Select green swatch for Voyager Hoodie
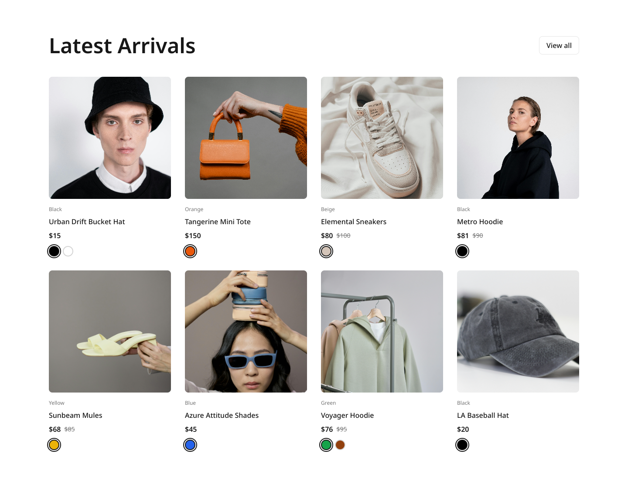This screenshot has height=485, width=628. (x=326, y=445)
